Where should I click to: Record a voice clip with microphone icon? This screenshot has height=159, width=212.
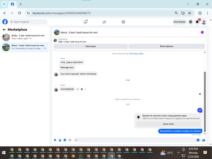[x=55, y=140]
